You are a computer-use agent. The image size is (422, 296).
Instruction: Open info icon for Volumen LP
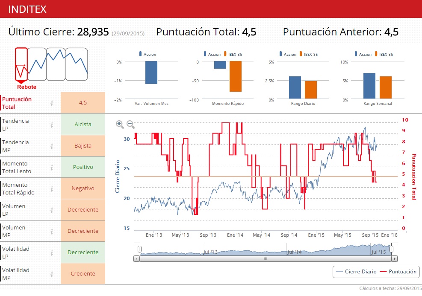coord(52,210)
